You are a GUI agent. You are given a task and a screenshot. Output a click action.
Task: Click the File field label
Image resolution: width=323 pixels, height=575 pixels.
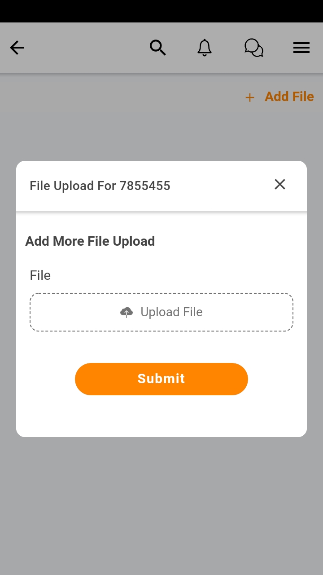(40, 275)
